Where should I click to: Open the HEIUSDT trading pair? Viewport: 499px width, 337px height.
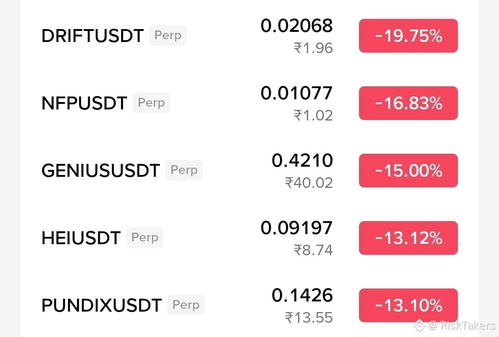249,238
